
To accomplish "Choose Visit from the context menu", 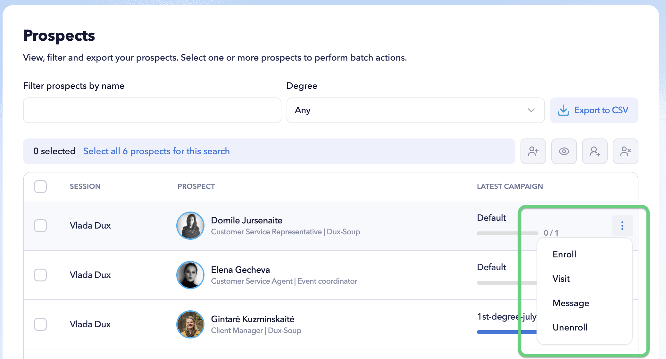I will (561, 279).
